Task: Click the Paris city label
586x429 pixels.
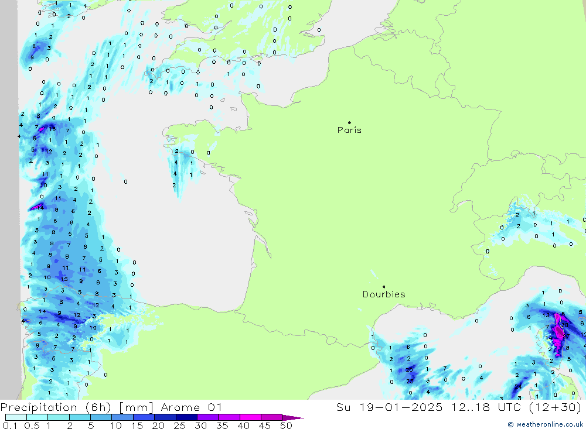Action: pos(349,130)
